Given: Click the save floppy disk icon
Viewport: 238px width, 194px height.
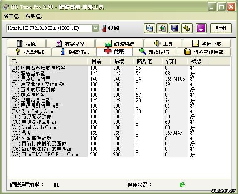Looking at the screenshot, I should pyautogui.click(x=175, y=28).
